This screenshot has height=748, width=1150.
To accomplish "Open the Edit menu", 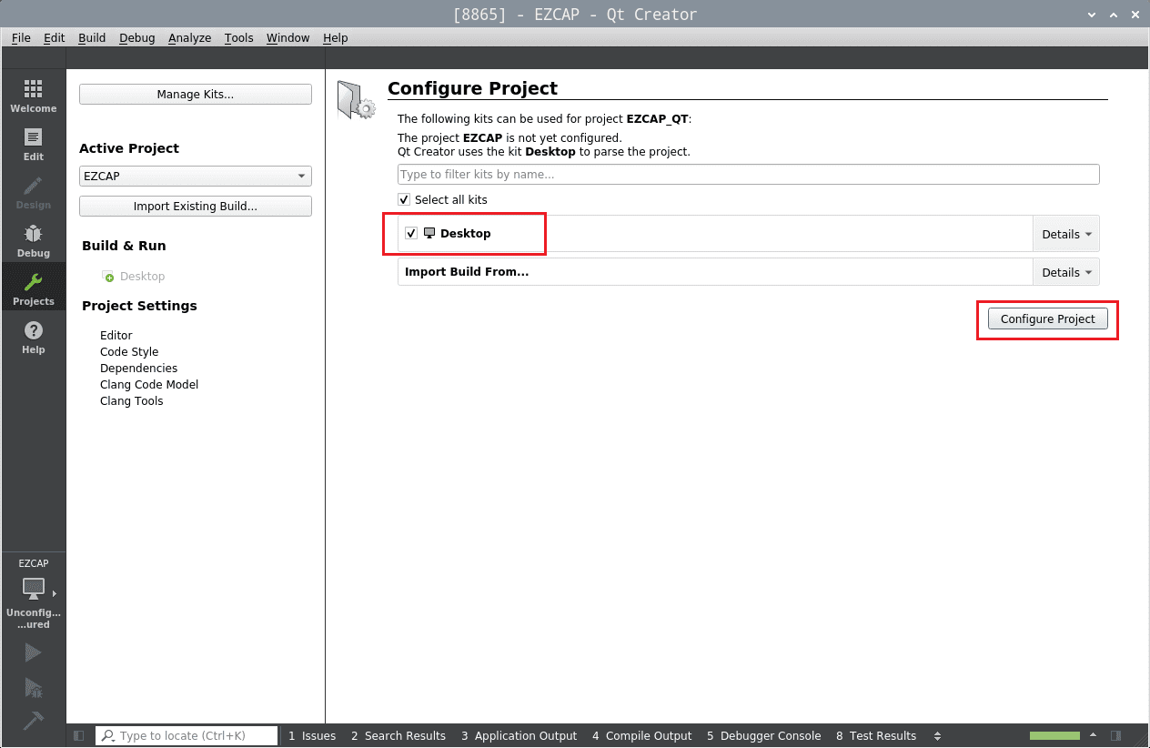I will tap(55, 37).
